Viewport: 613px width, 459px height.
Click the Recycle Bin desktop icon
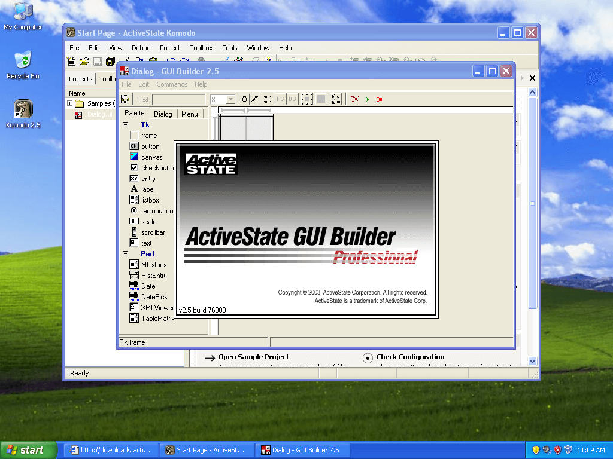23,65
